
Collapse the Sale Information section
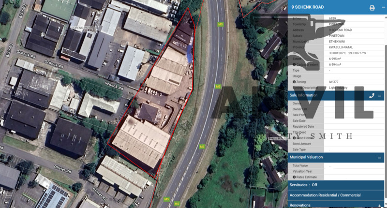(x=380, y=96)
